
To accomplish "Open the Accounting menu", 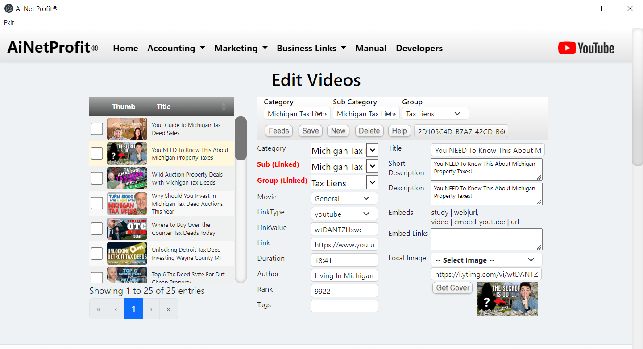I will pyautogui.click(x=176, y=48).
